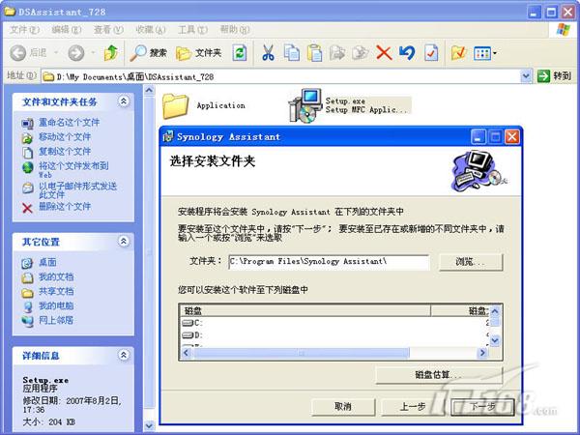The height and width of the screenshot is (435, 580).
Task: Click the Windows flag logo
Action: (564, 30)
